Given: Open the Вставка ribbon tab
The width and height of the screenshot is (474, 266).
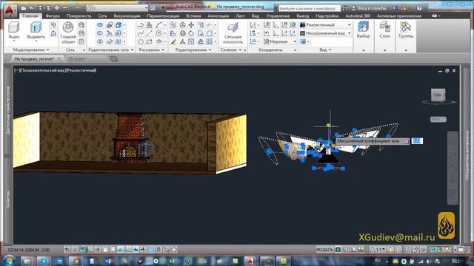Looking at the screenshot, I should click(193, 16).
